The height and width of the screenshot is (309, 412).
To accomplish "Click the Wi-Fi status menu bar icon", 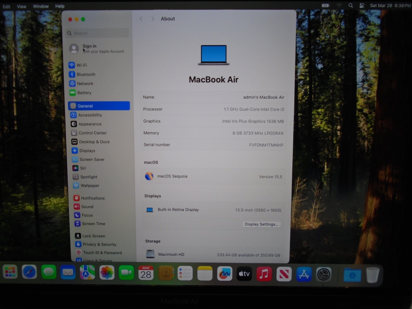I will click(x=339, y=5).
